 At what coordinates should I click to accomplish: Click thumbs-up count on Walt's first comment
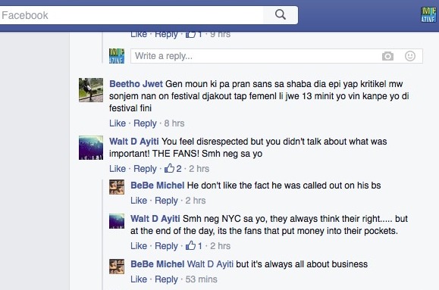(173, 169)
